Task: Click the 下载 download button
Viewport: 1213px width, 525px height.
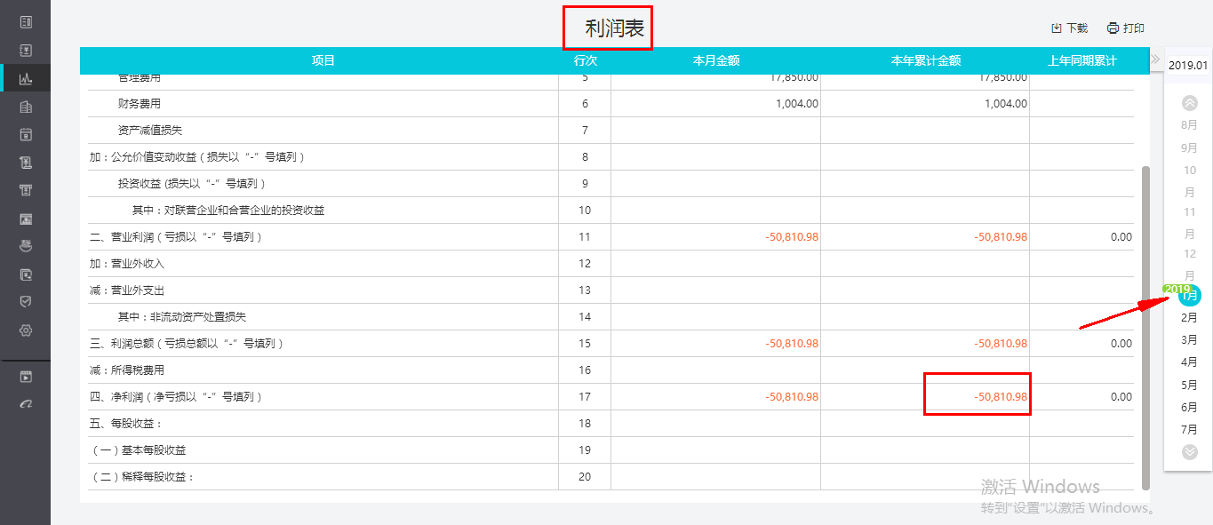Action: pos(1070,28)
